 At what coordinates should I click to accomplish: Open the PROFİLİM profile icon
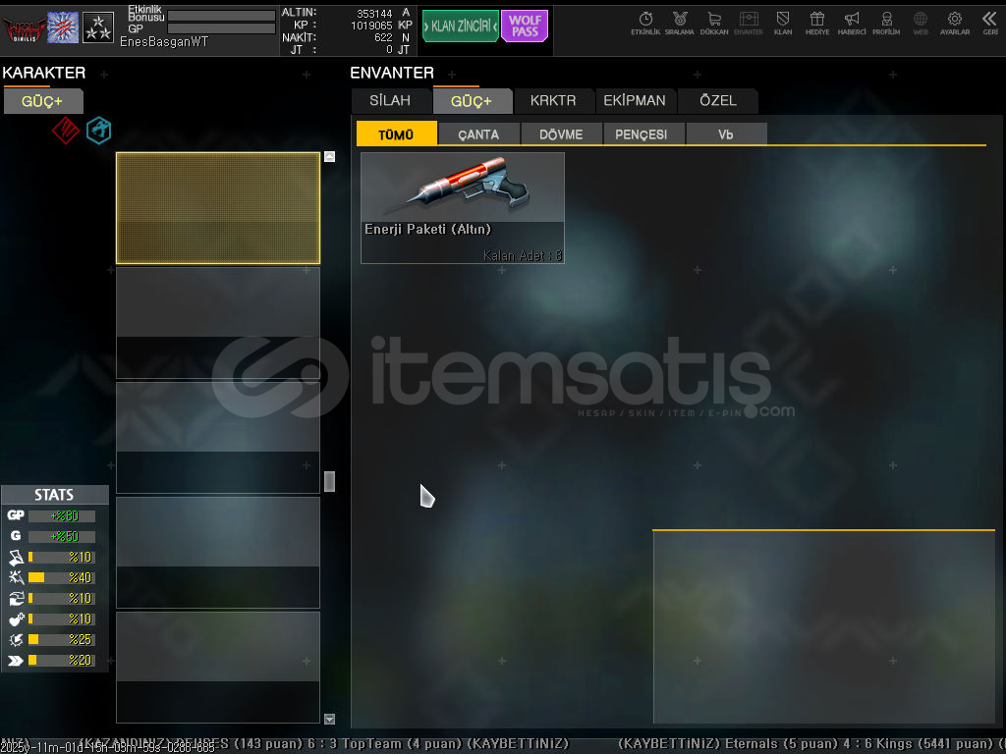[x=886, y=24]
